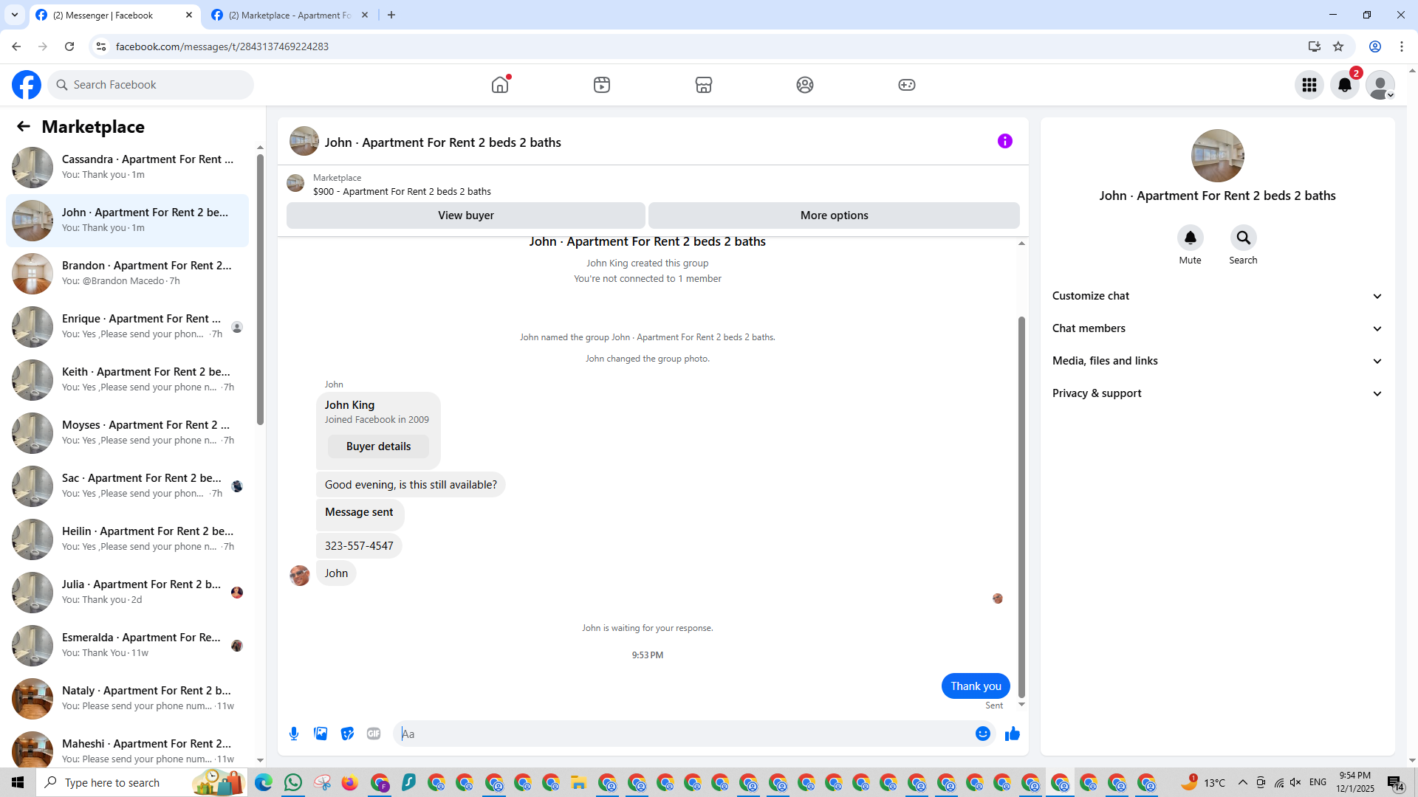
Task: Click the conversation list scrollbar
Action: coord(260,289)
